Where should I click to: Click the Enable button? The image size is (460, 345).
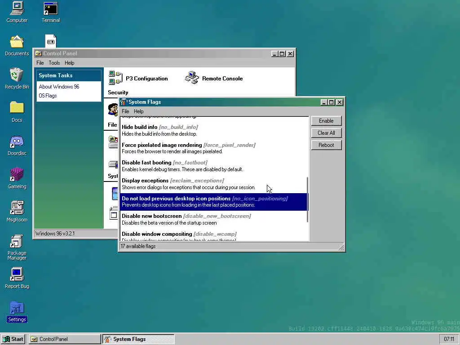(326, 121)
